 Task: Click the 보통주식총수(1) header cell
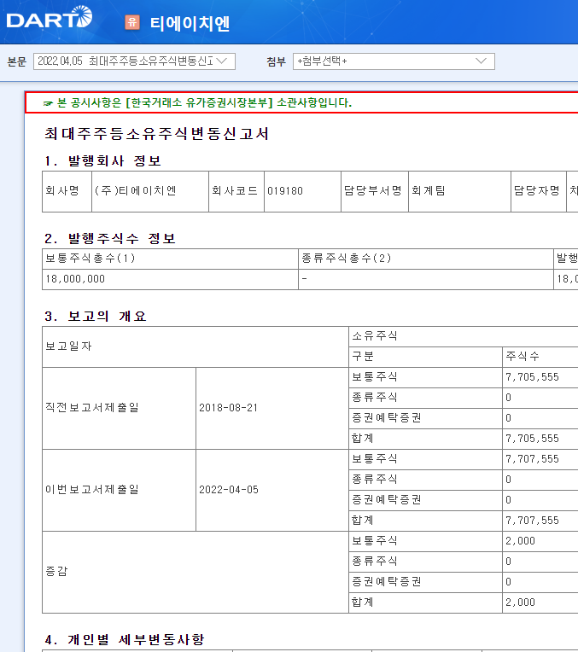[x=170, y=259]
